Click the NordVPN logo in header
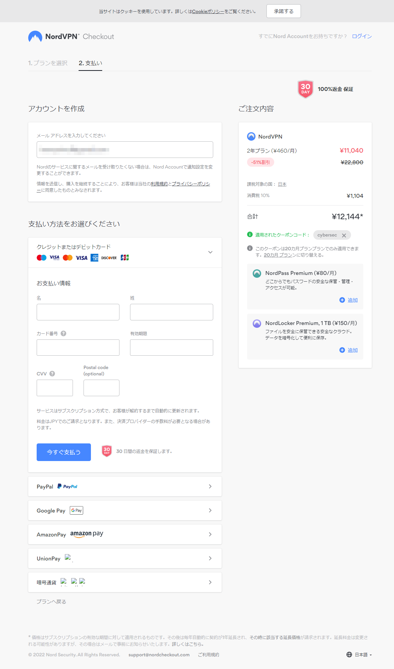This screenshot has width=394, height=669. (54, 37)
